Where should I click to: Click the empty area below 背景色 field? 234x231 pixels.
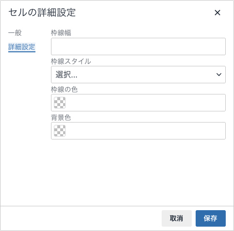(x=138, y=172)
